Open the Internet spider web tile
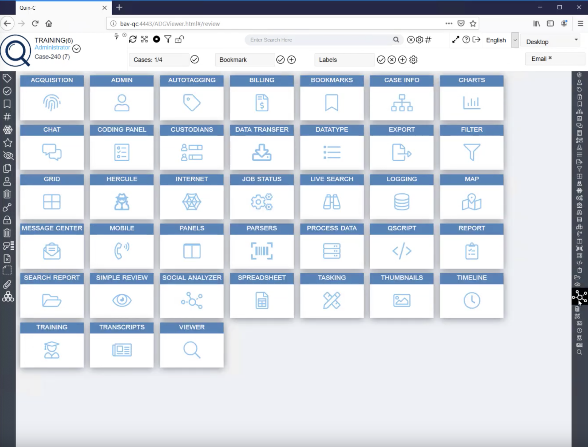Screen dimensions: 588x447 coord(192,196)
